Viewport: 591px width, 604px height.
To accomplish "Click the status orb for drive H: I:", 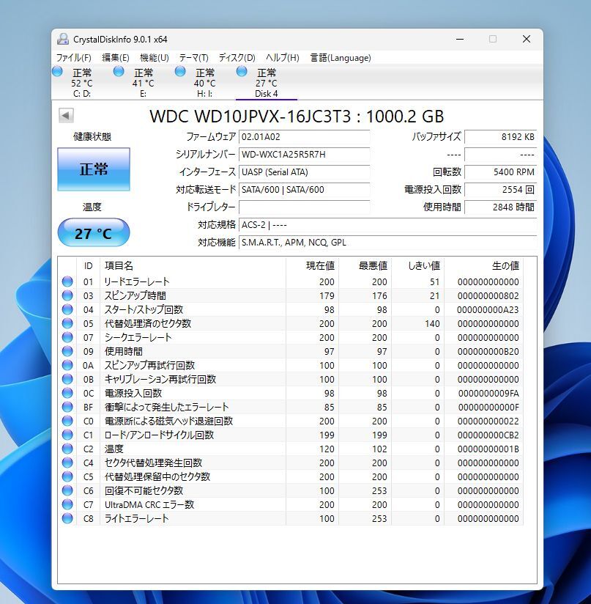I will click(x=180, y=71).
